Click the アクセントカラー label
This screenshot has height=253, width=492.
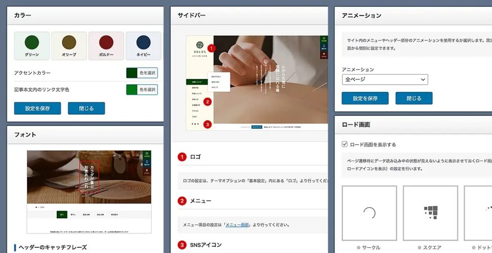click(32, 73)
